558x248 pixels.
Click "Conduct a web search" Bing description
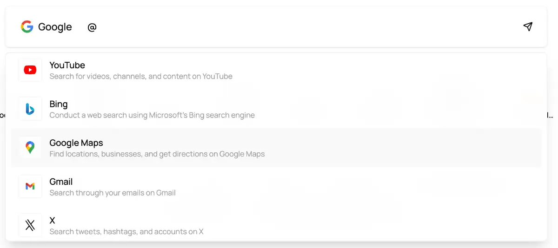[x=152, y=115]
